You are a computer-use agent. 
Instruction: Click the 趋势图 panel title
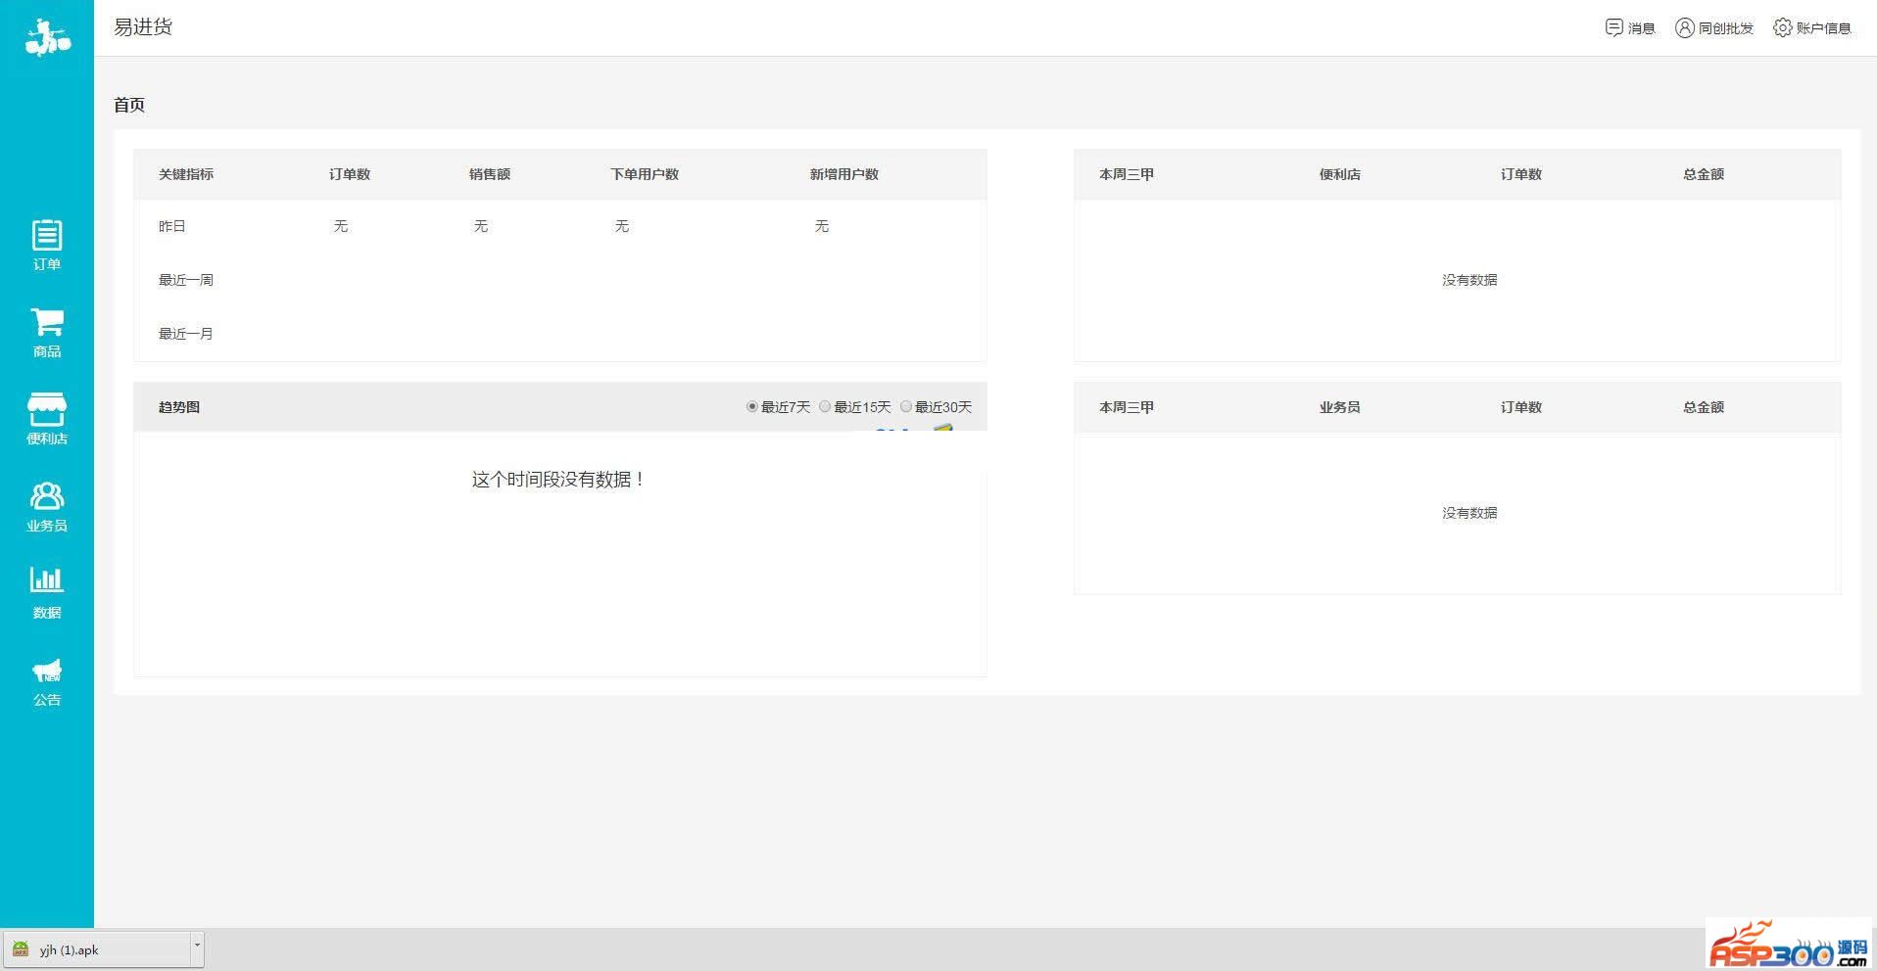click(179, 407)
